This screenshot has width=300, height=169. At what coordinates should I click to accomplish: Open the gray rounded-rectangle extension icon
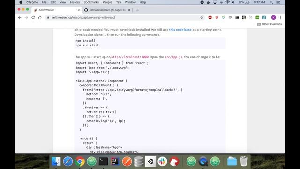point(230,17)
